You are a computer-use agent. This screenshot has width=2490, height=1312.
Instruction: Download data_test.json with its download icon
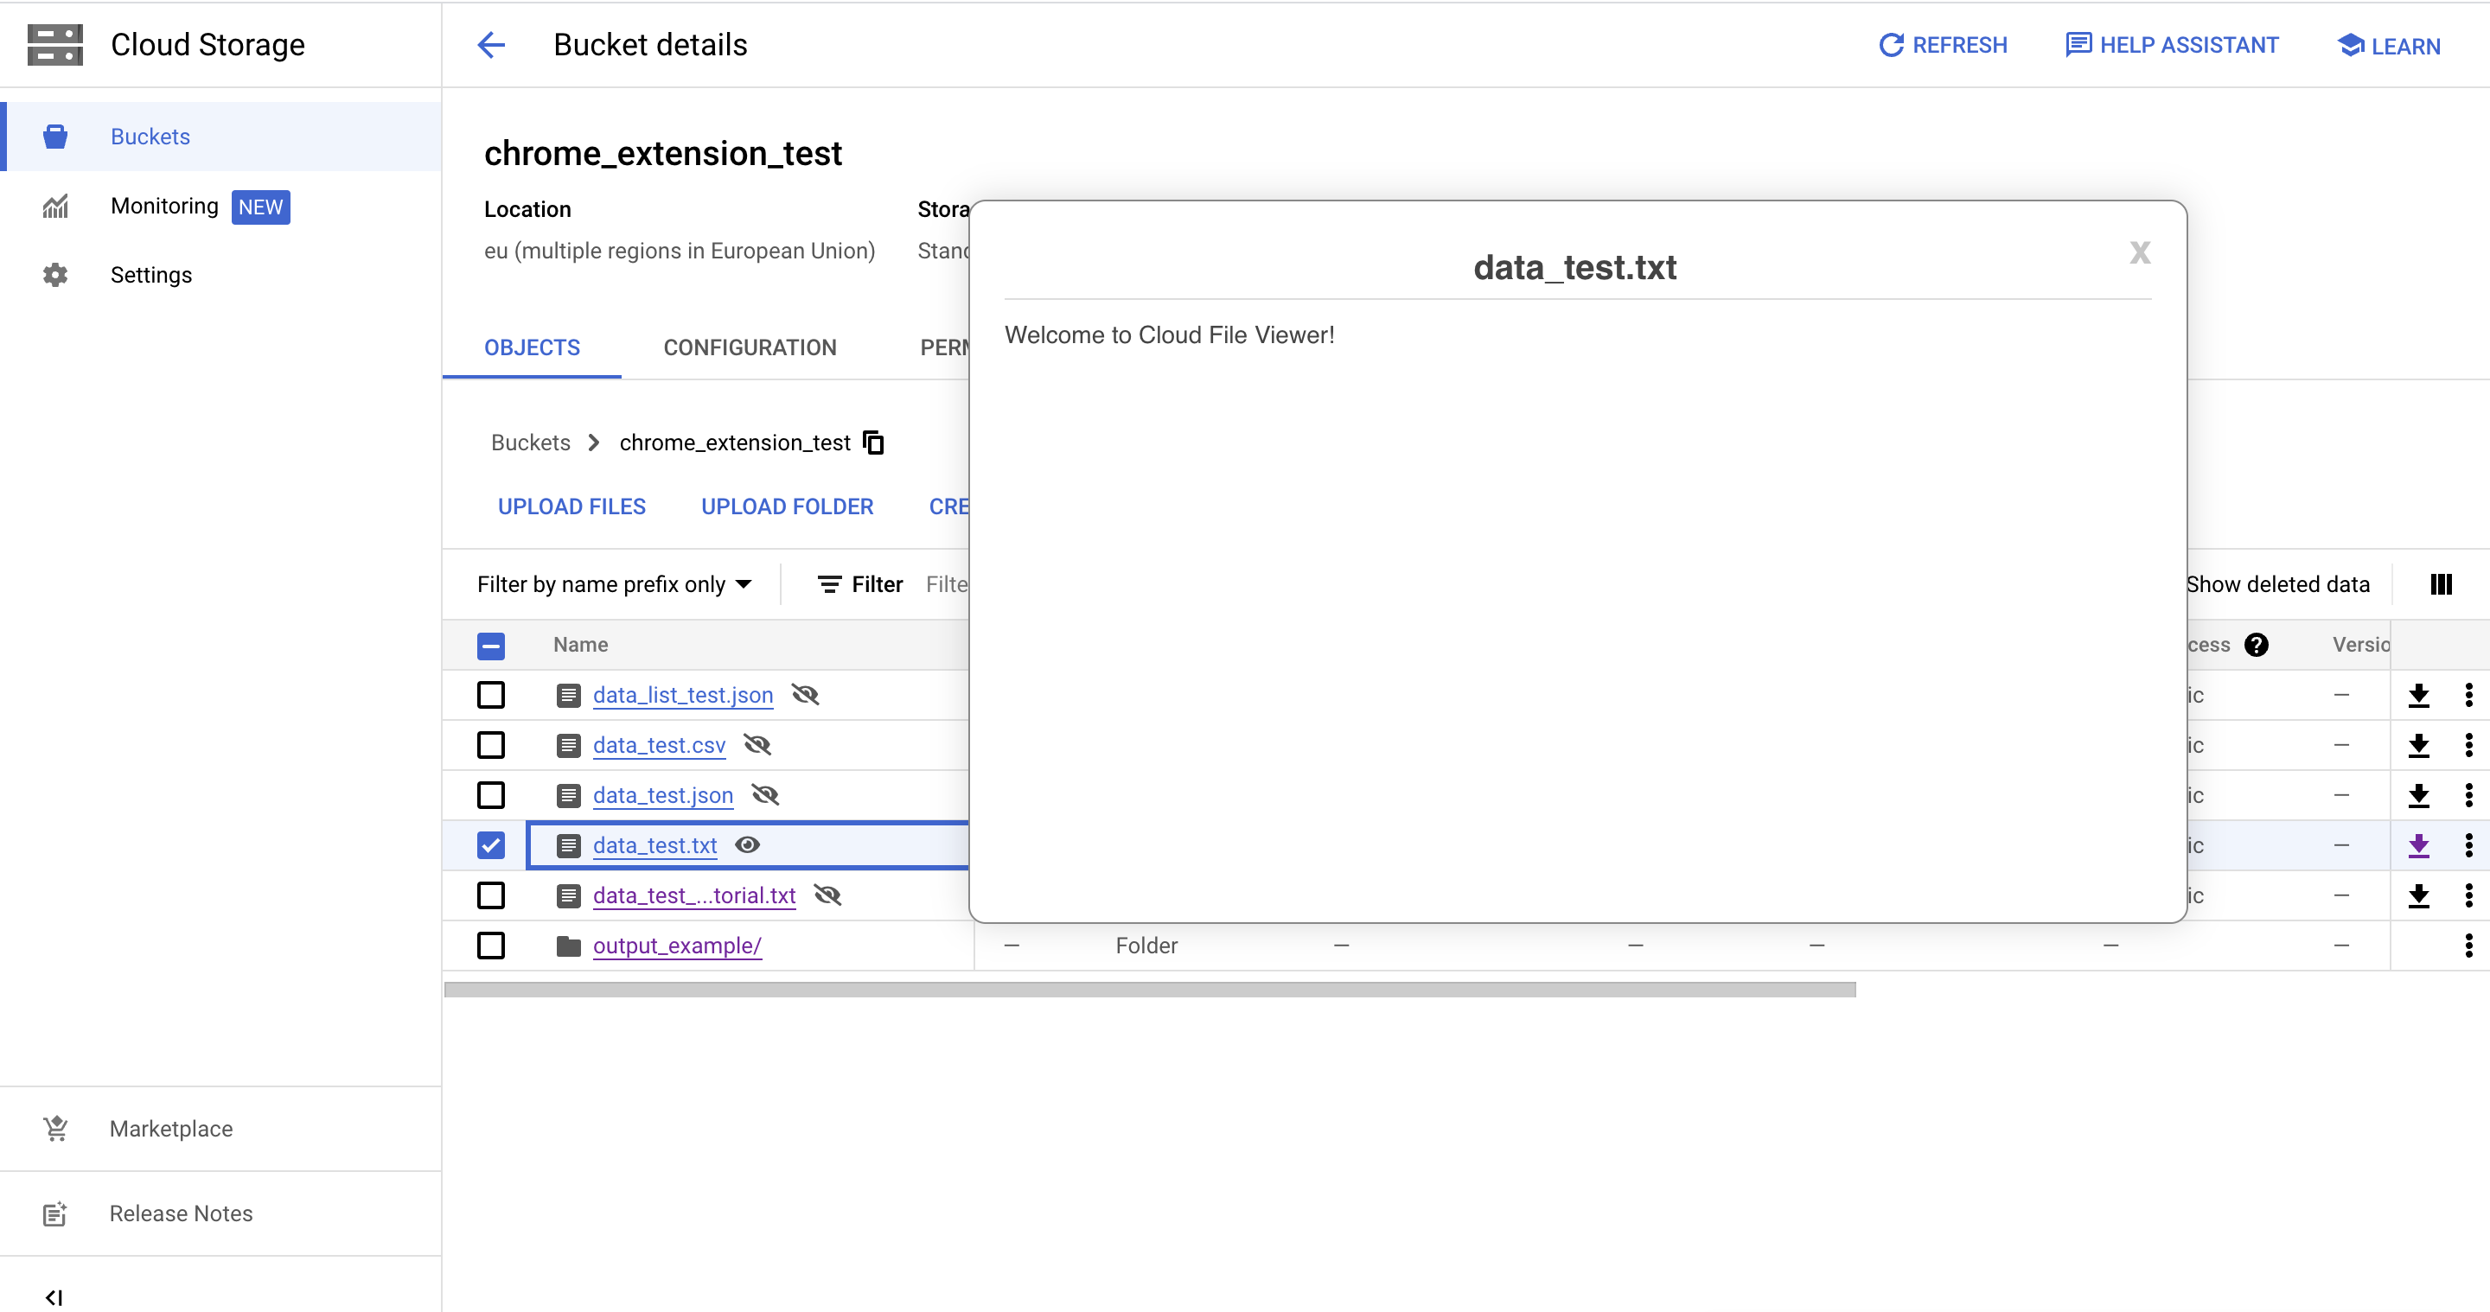[x=2418, y=795]
